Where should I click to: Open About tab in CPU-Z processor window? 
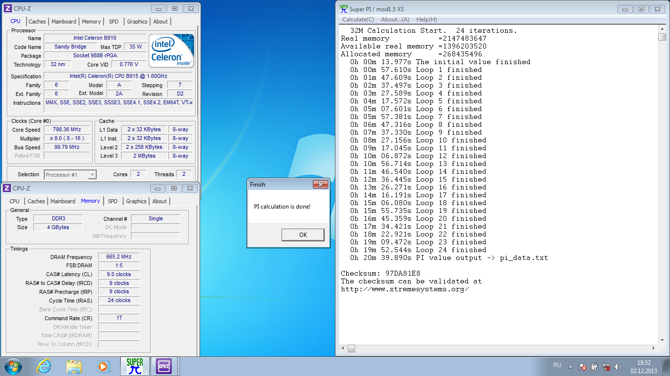(x=160, y=22)
